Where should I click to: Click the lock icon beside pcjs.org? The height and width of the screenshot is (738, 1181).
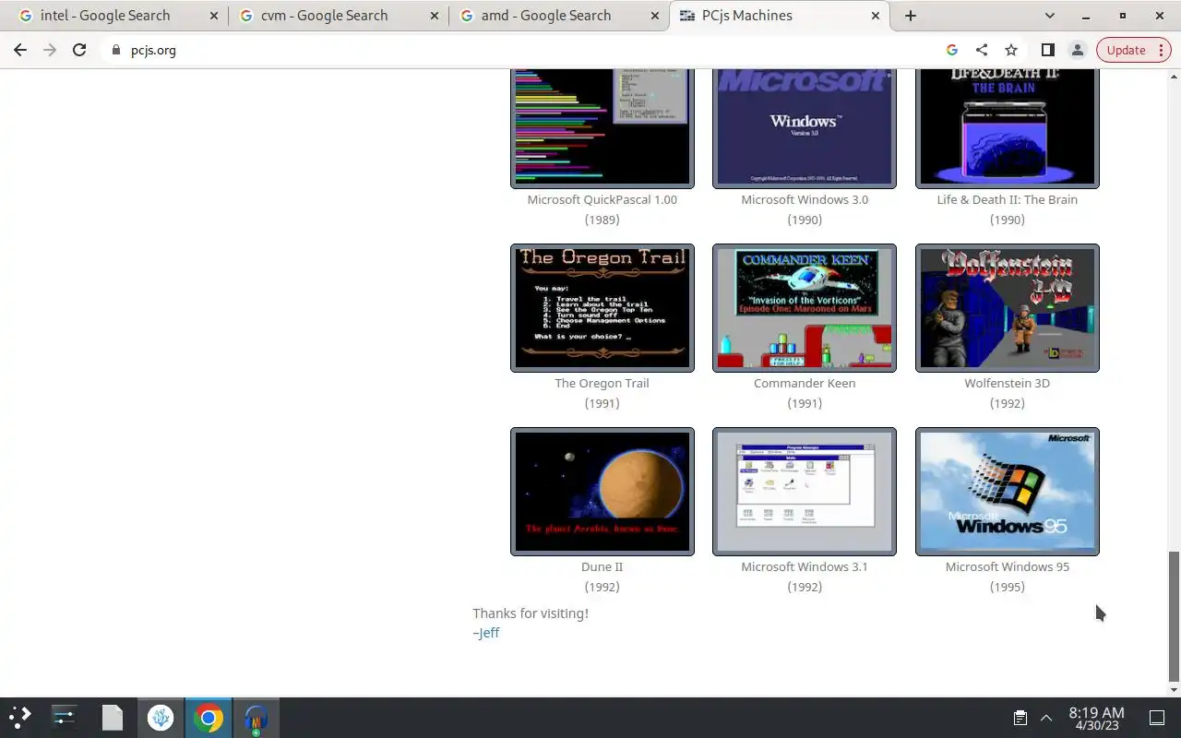(115, 50)
